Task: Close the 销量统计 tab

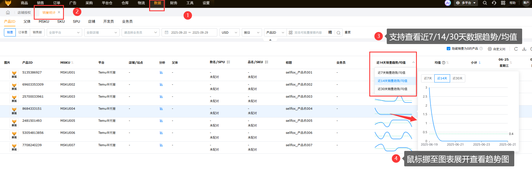Action: 59,12
